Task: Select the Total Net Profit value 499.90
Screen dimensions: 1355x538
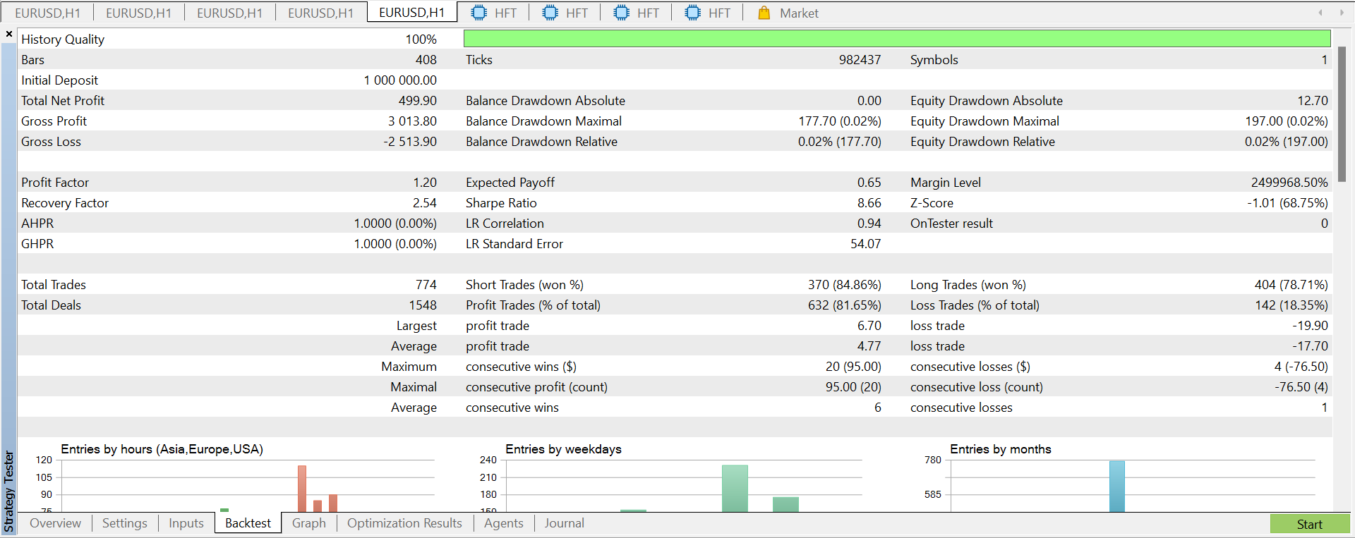Action: click(418, 101)
